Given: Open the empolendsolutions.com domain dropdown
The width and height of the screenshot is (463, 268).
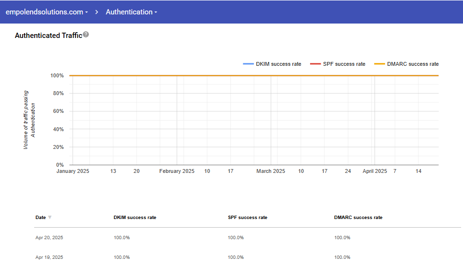Looking at the screenshot, I should (x=47, y=12).
